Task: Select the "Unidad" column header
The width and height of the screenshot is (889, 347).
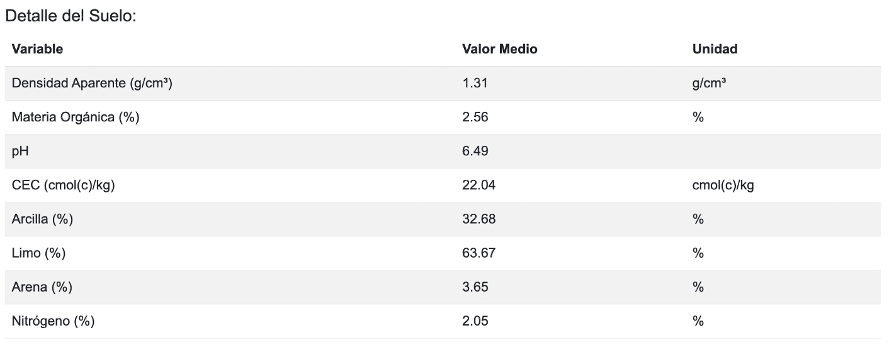Action: 715,49
